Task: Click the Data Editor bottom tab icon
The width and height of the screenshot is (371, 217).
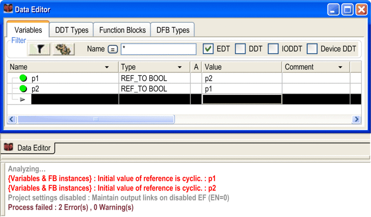Action: pyautogui.click(x=8, y=147)
